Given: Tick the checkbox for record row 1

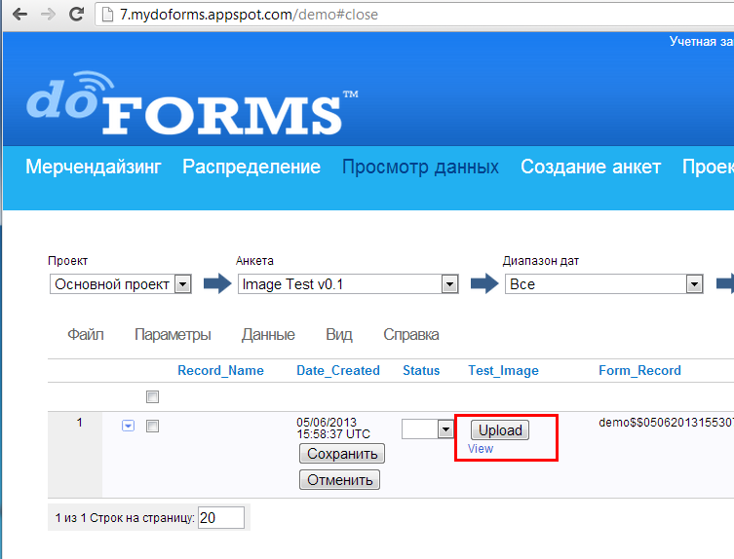Looking at the screenshot, I should (x=151, y=426).
